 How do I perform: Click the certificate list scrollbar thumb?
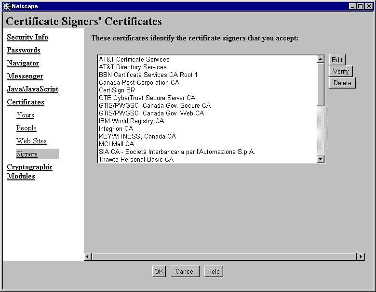(321, 85)
